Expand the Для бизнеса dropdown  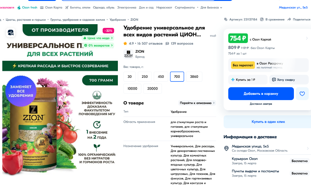(211, 7)
